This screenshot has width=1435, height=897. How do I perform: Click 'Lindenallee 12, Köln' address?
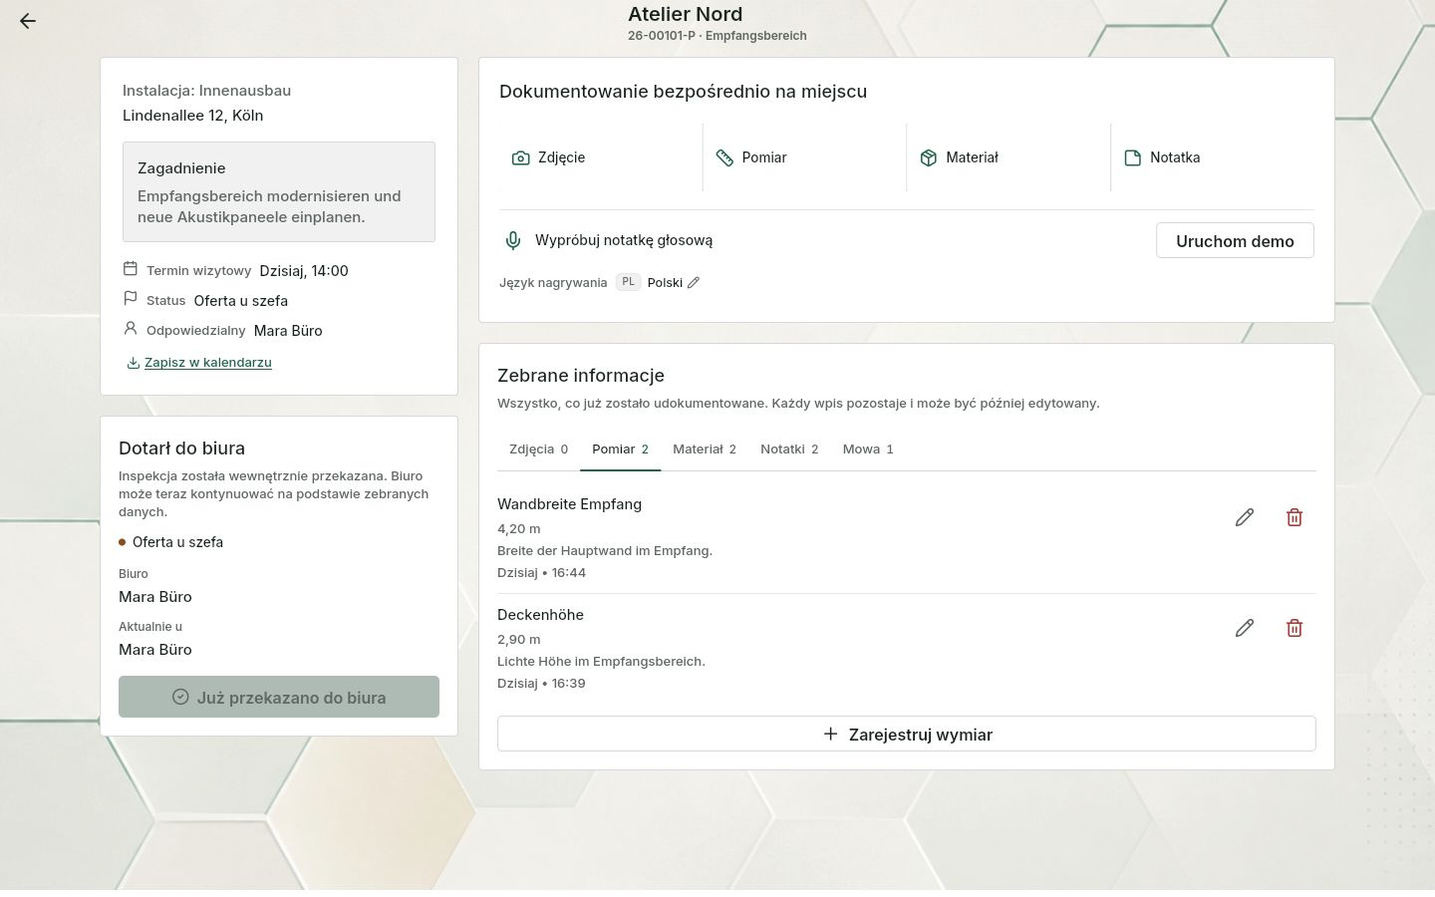(193, 116)
